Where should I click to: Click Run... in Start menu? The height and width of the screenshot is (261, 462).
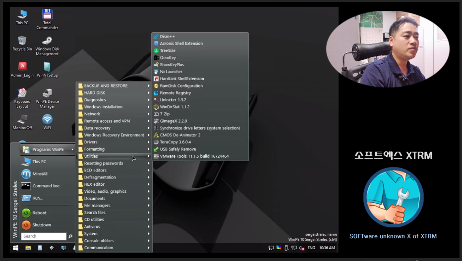48,198
